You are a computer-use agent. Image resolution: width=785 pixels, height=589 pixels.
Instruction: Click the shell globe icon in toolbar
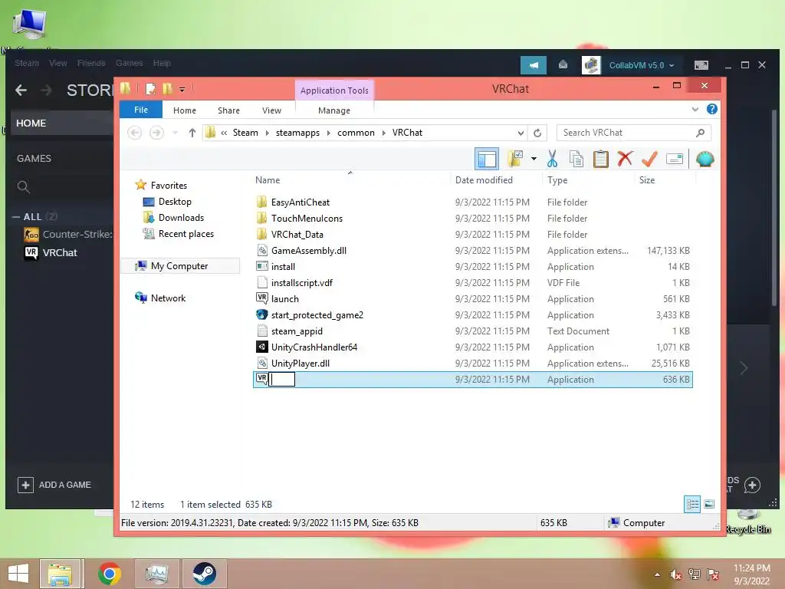705,159
